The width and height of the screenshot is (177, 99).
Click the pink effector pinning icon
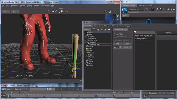(147, 9)
